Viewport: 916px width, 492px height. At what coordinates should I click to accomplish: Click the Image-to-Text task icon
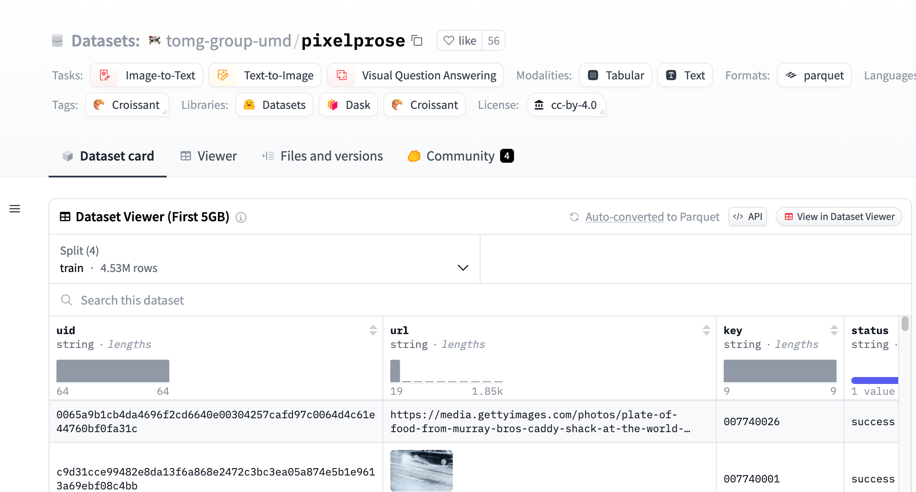tap(105, 76)
